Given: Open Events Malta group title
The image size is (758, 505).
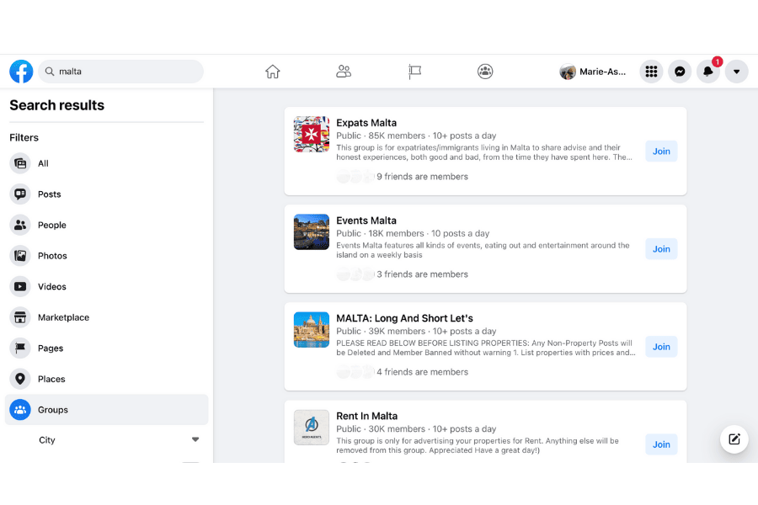Looking at the screenshot, I should coord(366,221).
